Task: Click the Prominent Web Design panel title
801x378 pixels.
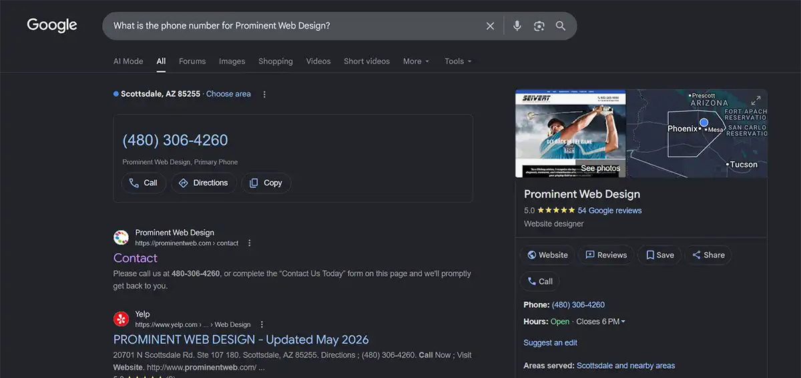Action: (582, 194)
